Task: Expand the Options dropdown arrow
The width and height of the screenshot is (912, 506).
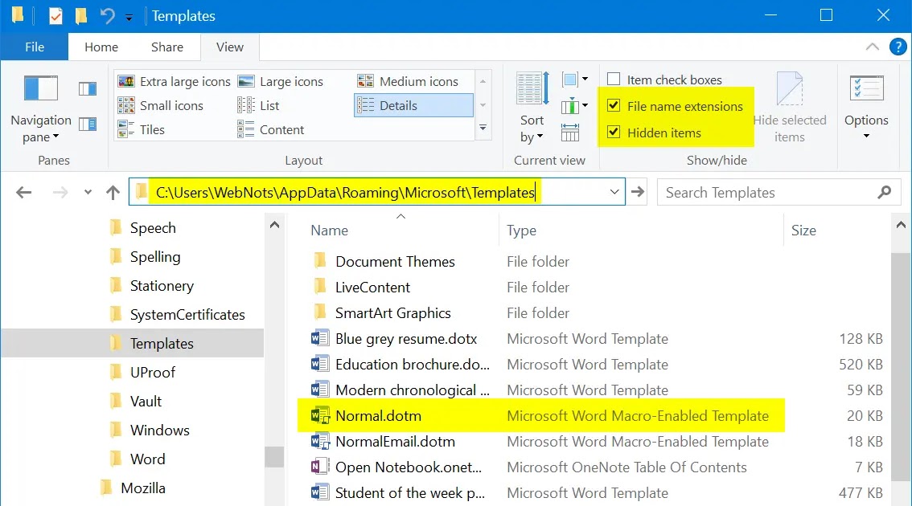Action: point(866,136)
